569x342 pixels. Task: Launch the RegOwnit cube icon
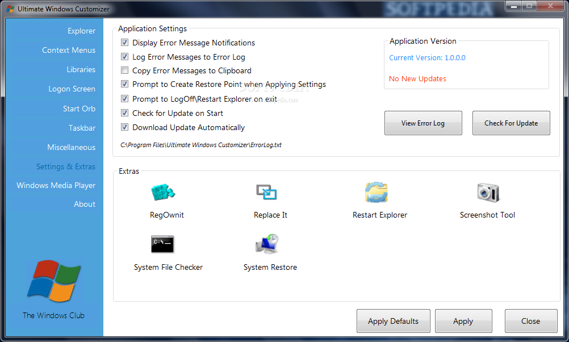pos(163,193)
